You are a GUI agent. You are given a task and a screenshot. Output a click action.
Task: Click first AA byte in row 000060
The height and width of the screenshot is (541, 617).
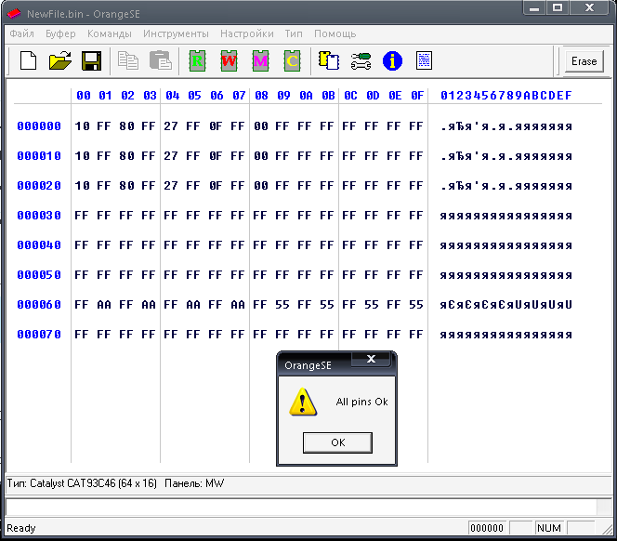click(x=104, y=305)
